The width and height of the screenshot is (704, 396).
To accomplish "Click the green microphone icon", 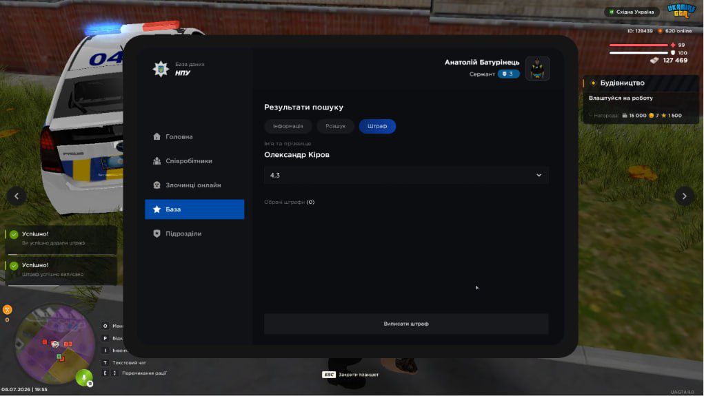I will click(84, 377).
